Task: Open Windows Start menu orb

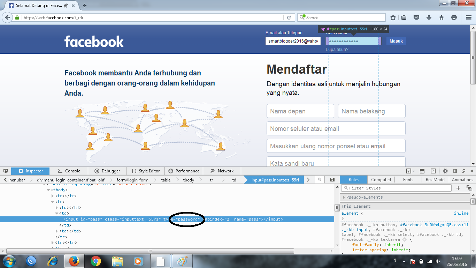Action: click(9, 261)
